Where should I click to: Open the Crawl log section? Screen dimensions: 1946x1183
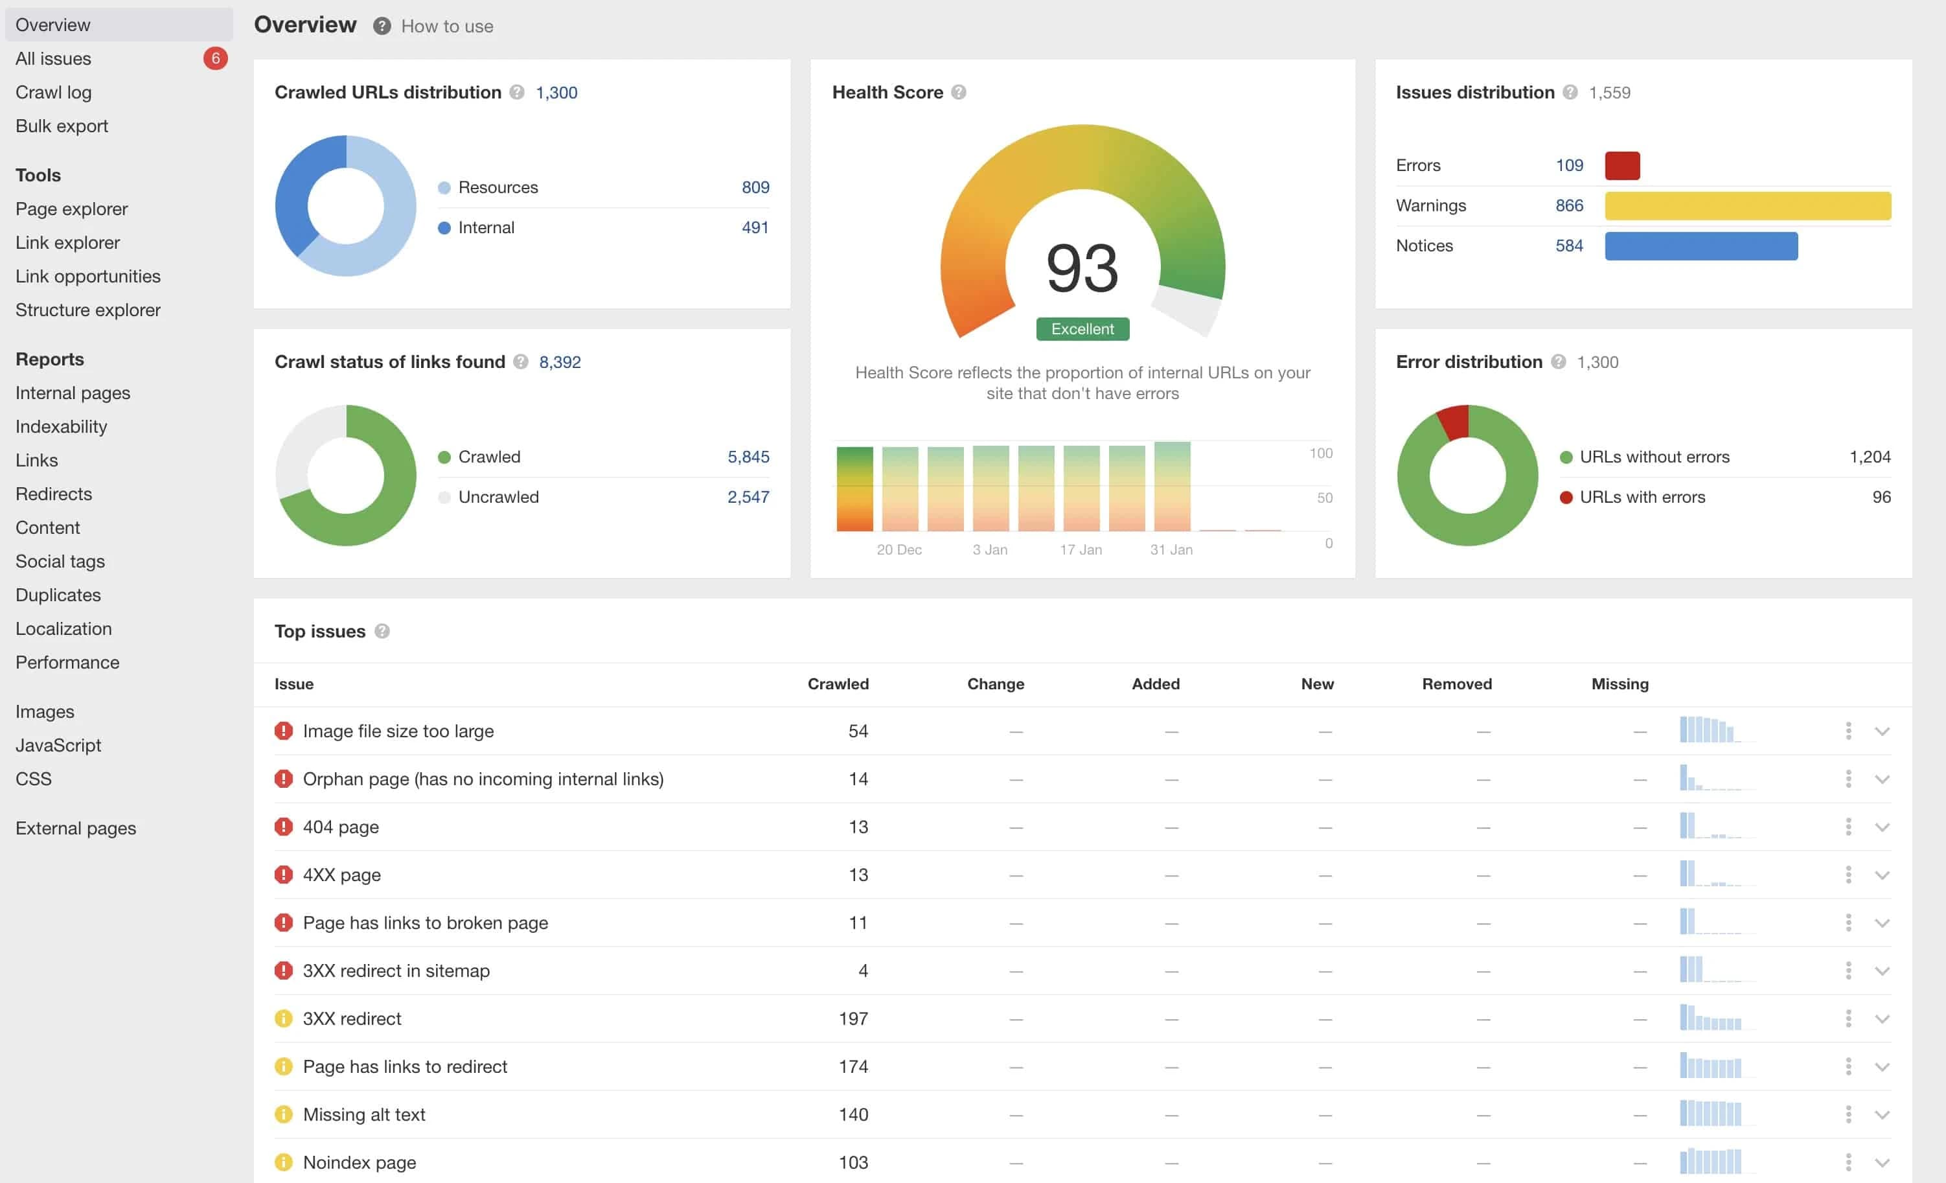point(54,91)
